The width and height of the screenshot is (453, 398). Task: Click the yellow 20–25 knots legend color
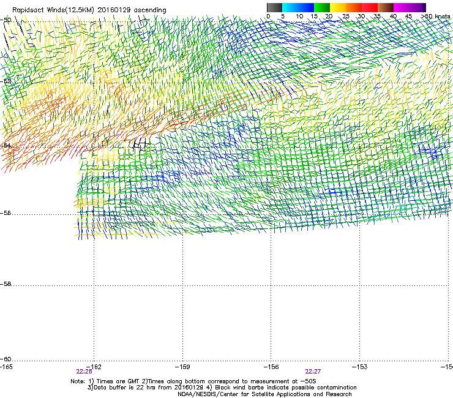click(x=338, y=7)
